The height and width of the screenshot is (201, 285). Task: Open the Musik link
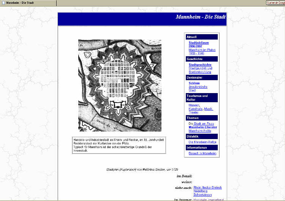tap(209, 109)
